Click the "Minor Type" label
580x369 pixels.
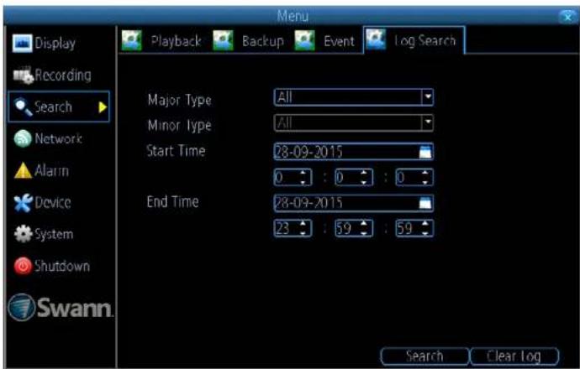(179, 126)
